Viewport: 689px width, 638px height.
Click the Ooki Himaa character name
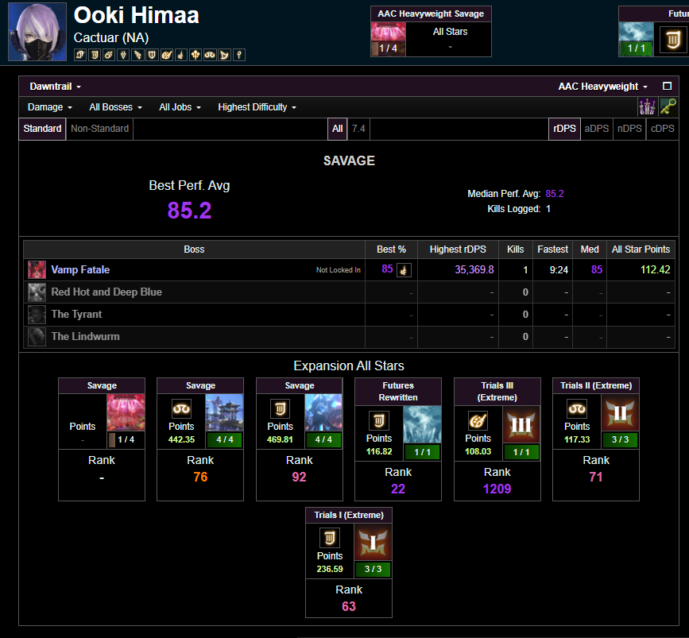click(x=136, y=15)
